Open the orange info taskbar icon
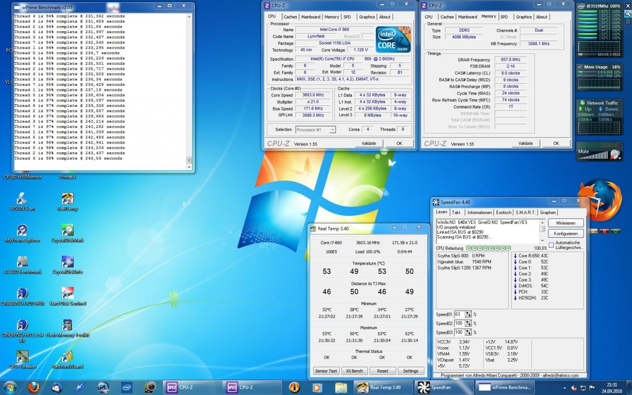Screen dimensions: 632x395 point(294,387)
